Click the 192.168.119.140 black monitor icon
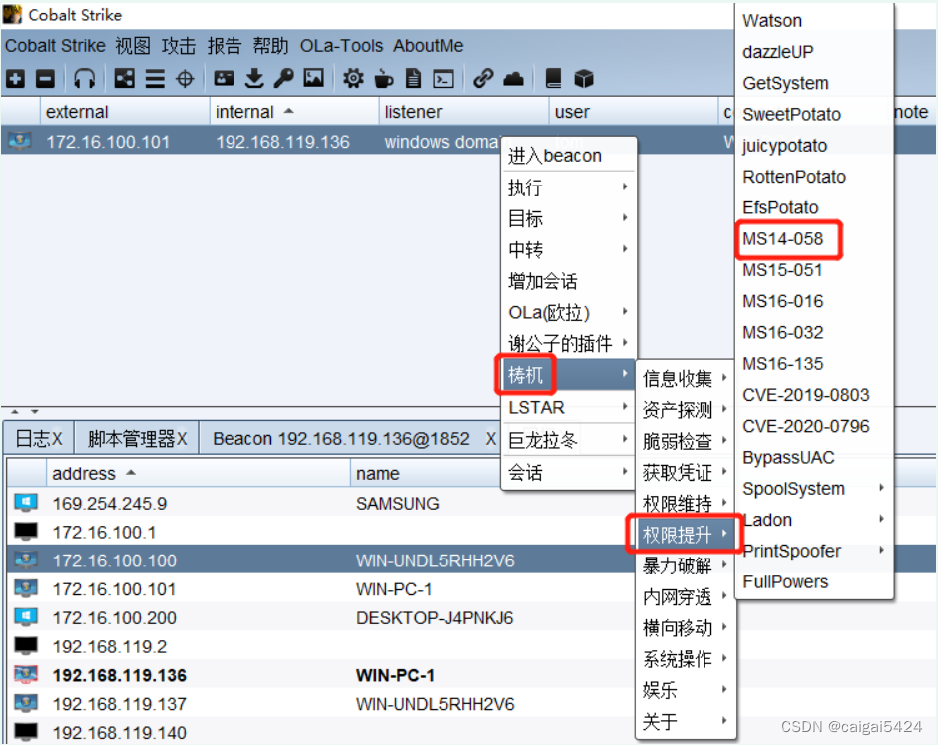 point(26,731)
